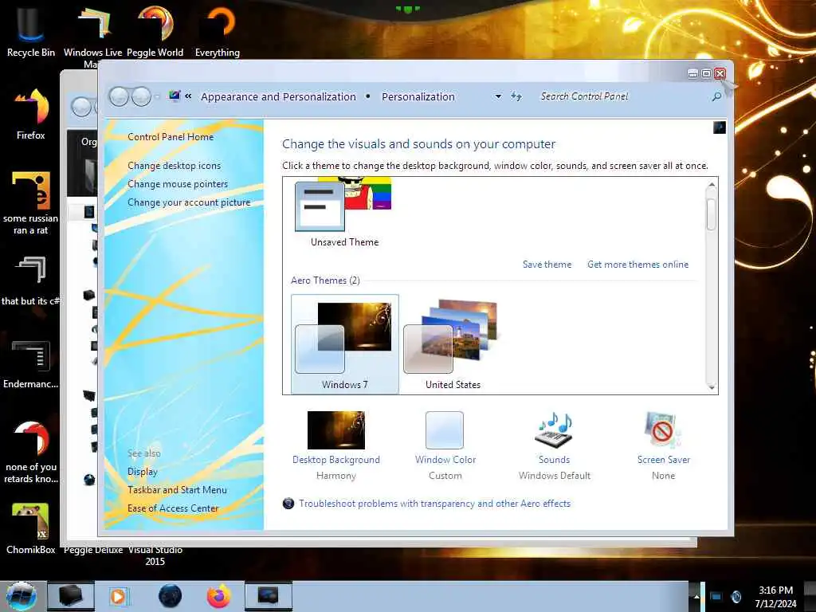Open the ChomikBox desktop icon
The height and width of the screenshot is (612, 816).
tap(31, 529)
